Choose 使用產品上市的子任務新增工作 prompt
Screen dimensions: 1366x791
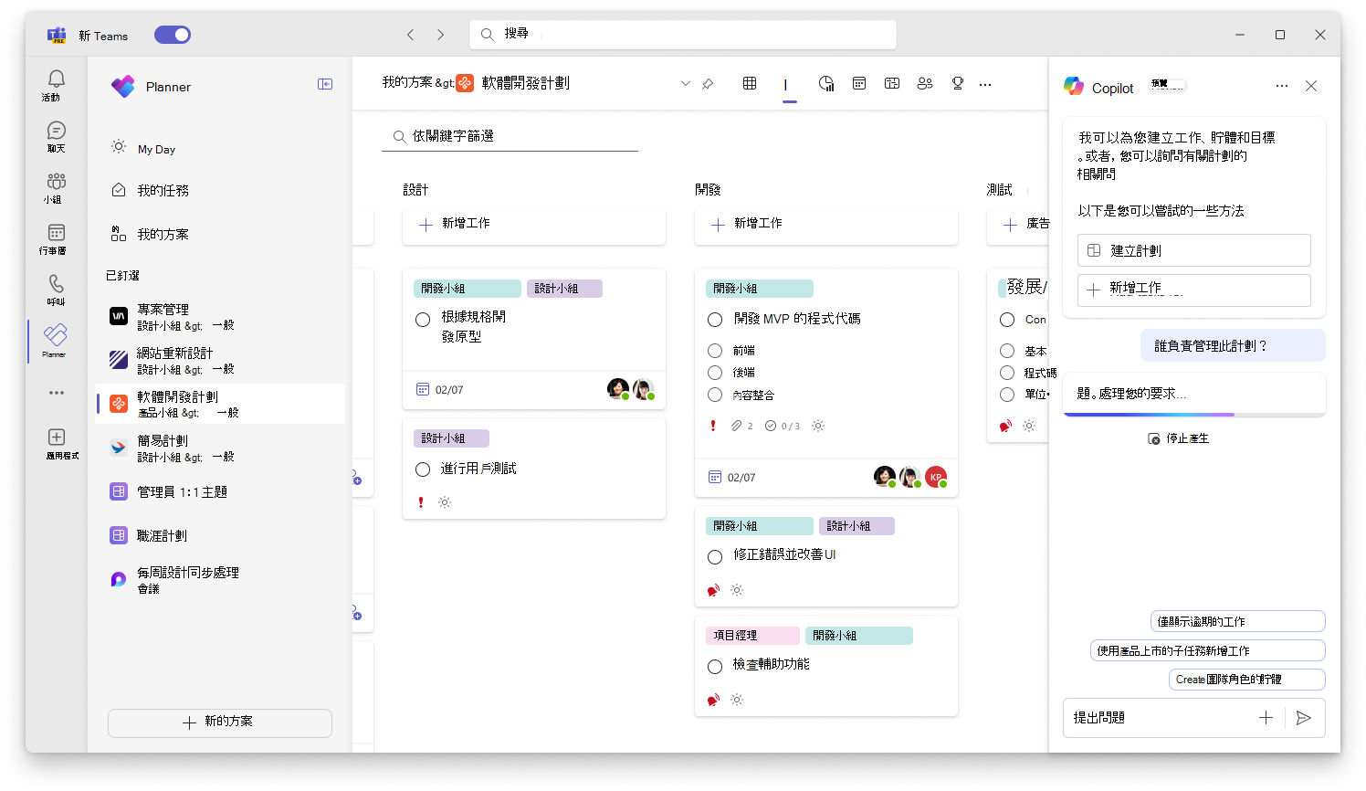coord(1208,650)
